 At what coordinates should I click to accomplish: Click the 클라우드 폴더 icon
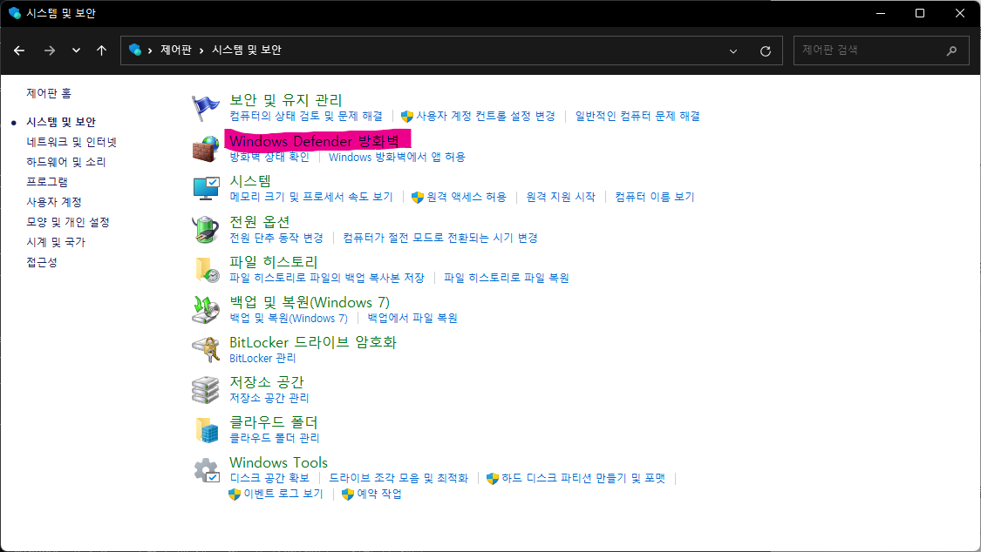(x=207, y=429)
